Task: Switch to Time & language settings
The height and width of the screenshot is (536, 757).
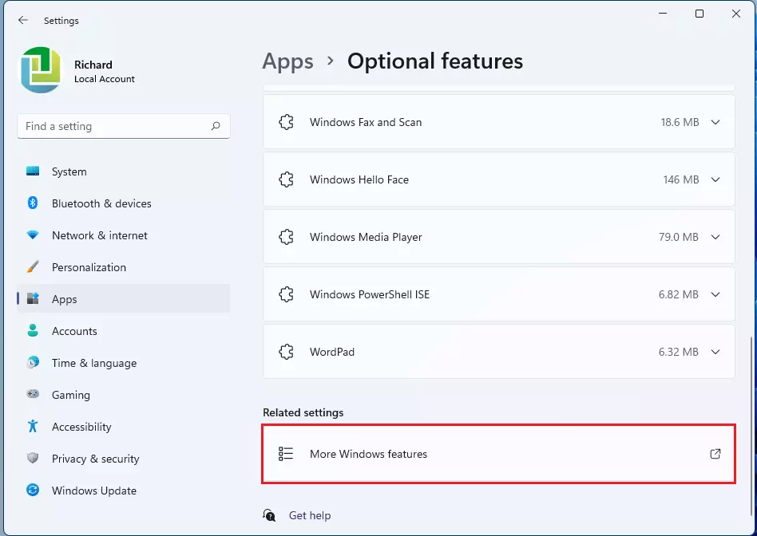Action: pyautogui.click(x=124, y=362)
